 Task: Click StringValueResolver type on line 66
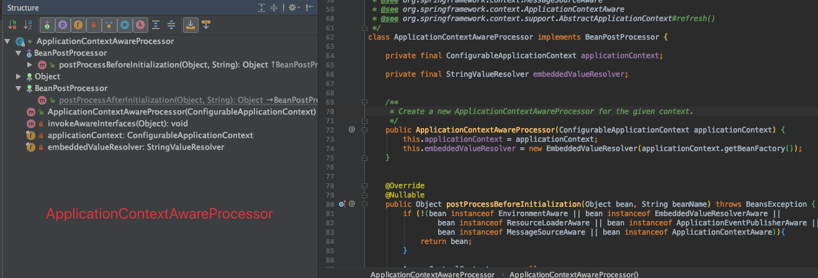click(487, 74)
